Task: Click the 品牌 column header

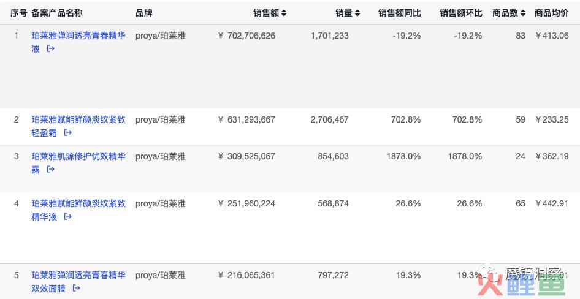Action: (144, 13)
